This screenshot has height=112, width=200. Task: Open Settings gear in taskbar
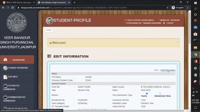point(195,68)
